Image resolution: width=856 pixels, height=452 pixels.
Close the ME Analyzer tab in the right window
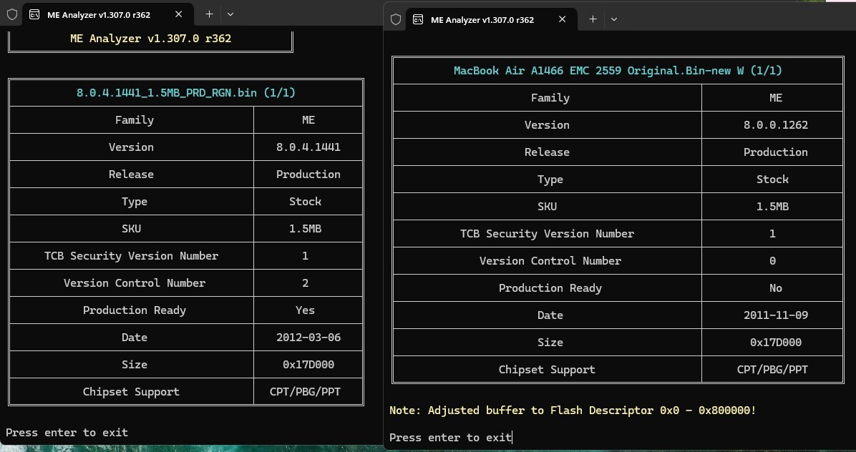(x=563, y=19)
